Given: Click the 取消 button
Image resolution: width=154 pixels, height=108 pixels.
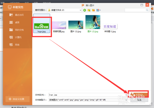Looking at the screenshot, I should click(x=139, y=100).
